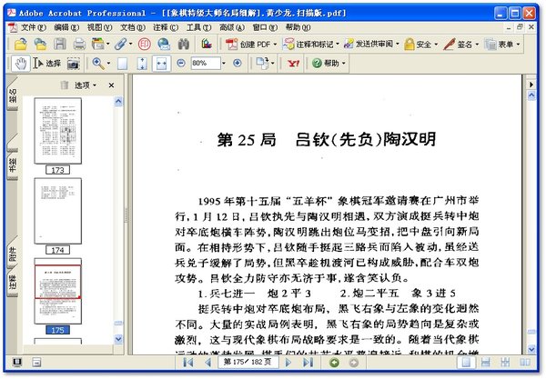Select page 175 thumbnail

click(58, 291)
